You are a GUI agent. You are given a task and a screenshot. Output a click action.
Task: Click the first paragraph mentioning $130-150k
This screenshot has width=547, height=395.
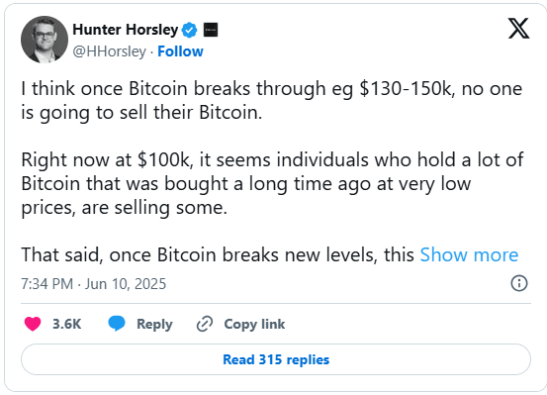[272, 101]
